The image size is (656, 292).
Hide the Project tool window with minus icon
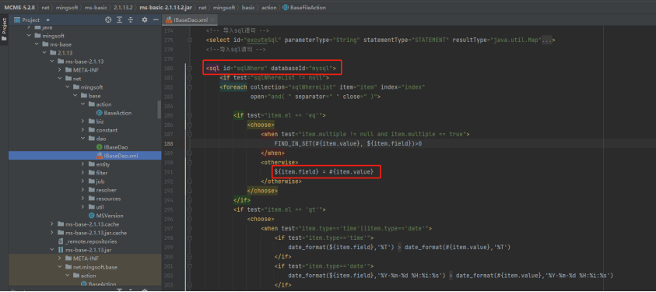click(156, 19)
